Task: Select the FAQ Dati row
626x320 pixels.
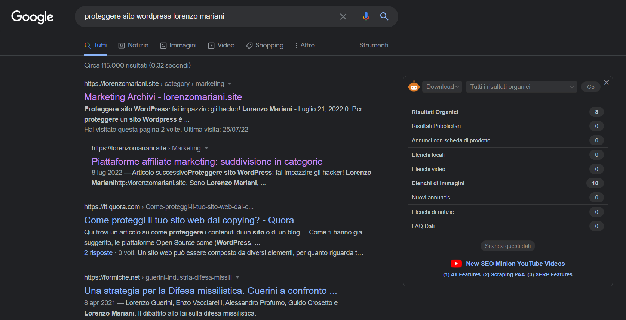Action: pyautogui.click(x=507, y=226)
